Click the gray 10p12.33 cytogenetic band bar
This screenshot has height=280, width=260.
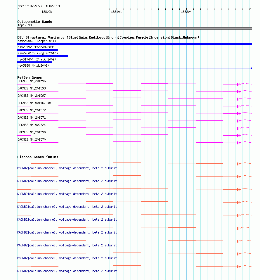point(135,28)
